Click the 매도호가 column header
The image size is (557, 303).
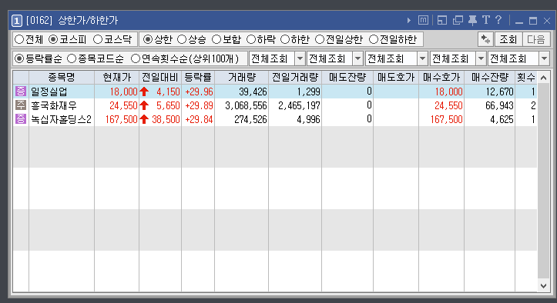click(396, 78)
